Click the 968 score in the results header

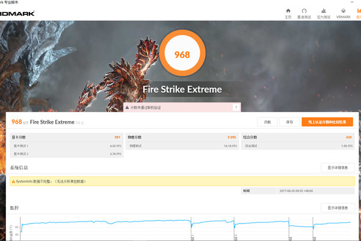[x=17, y=122]
